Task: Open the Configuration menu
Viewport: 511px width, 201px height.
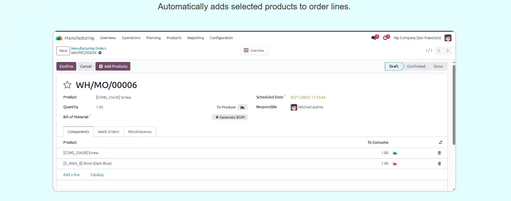Action: (221, 38)
